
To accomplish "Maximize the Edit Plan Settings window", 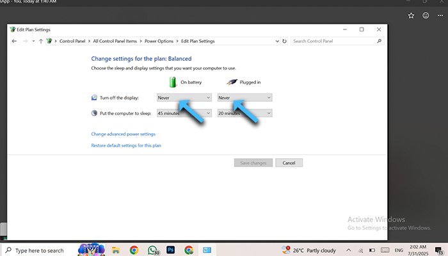I will coord(362,29).
